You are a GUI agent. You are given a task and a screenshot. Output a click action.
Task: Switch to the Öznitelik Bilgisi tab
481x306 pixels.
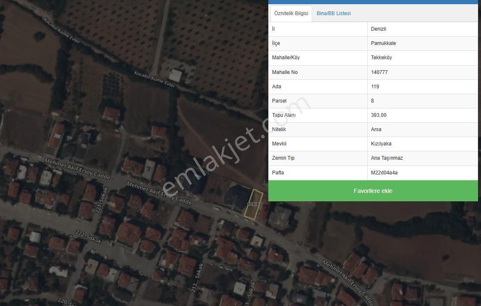click(291, 13)
